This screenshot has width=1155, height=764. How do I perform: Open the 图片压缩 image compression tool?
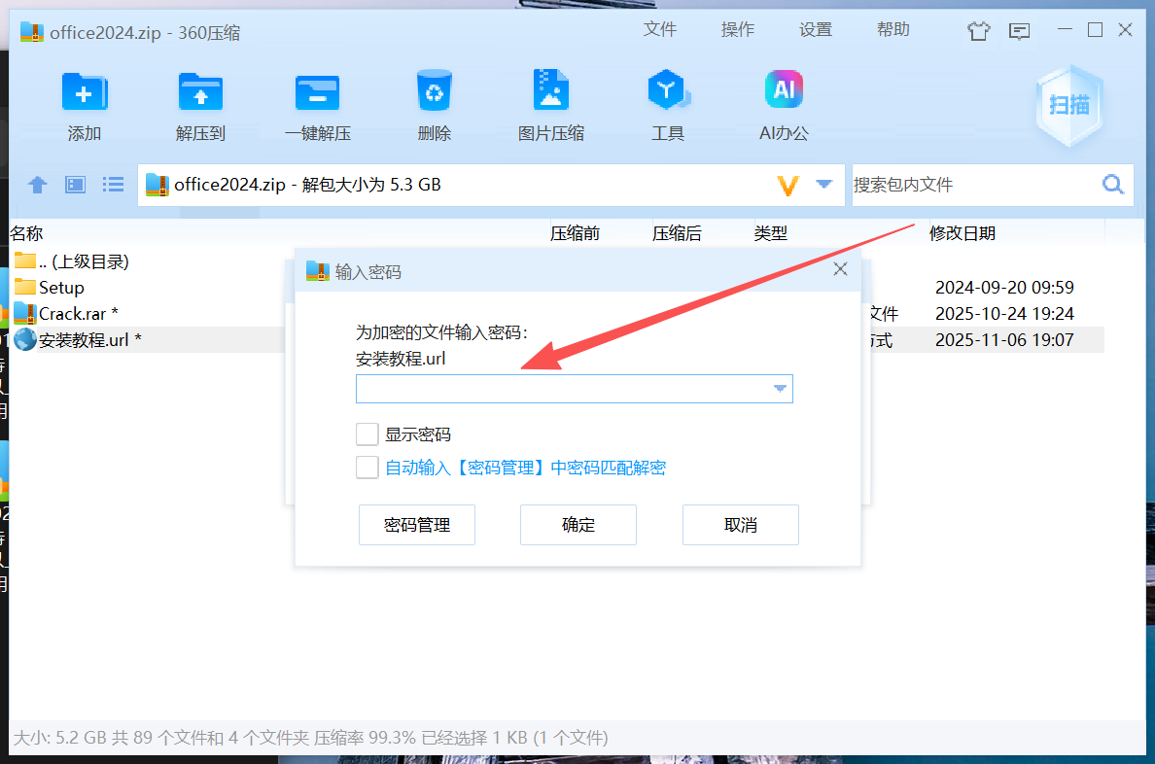point(550,104)
